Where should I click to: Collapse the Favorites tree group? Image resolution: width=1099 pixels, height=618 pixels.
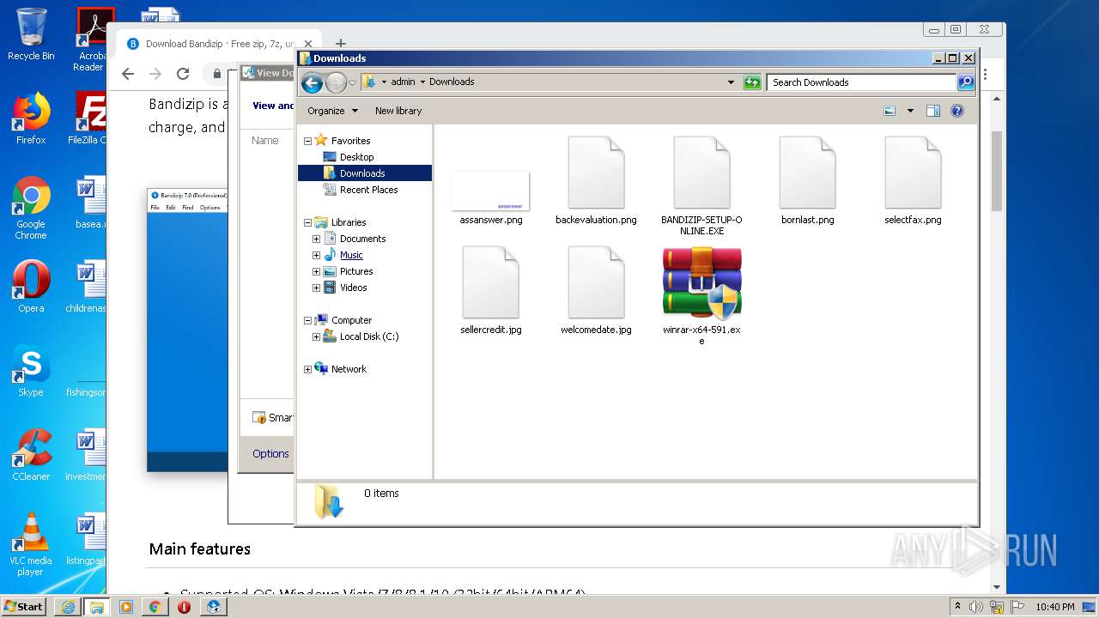[x=307, y=141]
